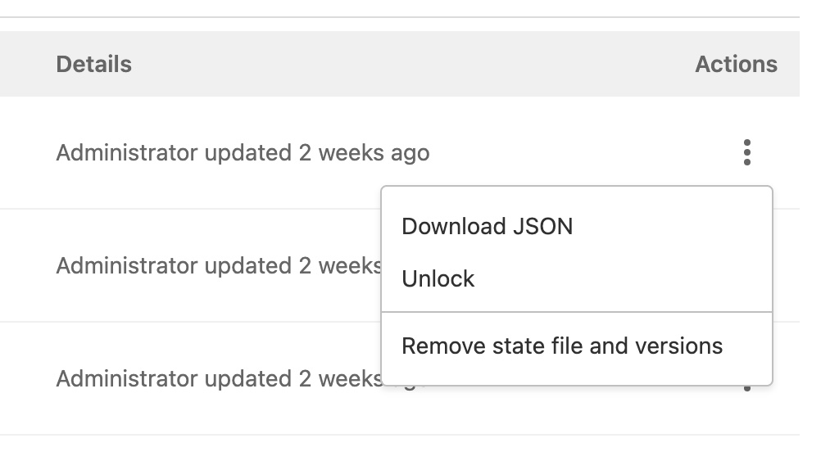Screen dimensions: 821x452
Task: Click blank space right of Unlock menu entry
Action: pos(639,279)
